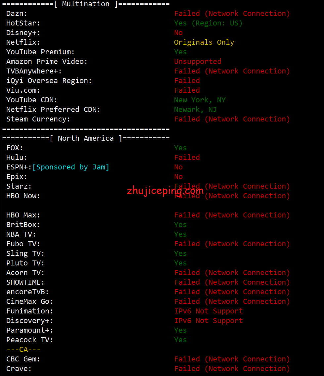This screenshot has width=324, height=376.
Task: Click the Discovery+ row label
Action: [29, 321]
